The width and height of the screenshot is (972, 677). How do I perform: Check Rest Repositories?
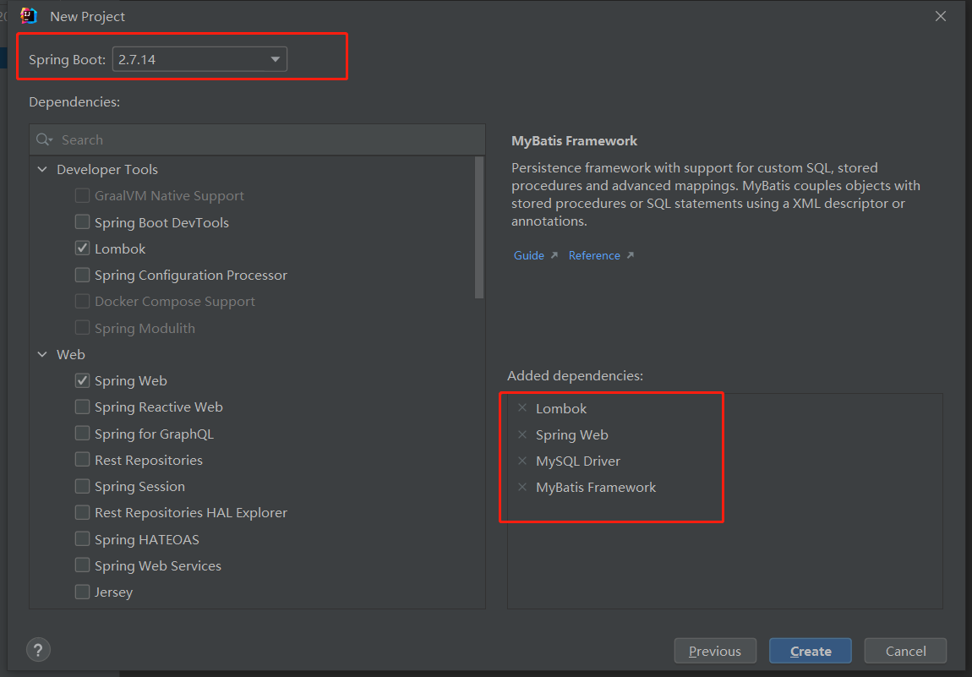click(x=82, y=460)
